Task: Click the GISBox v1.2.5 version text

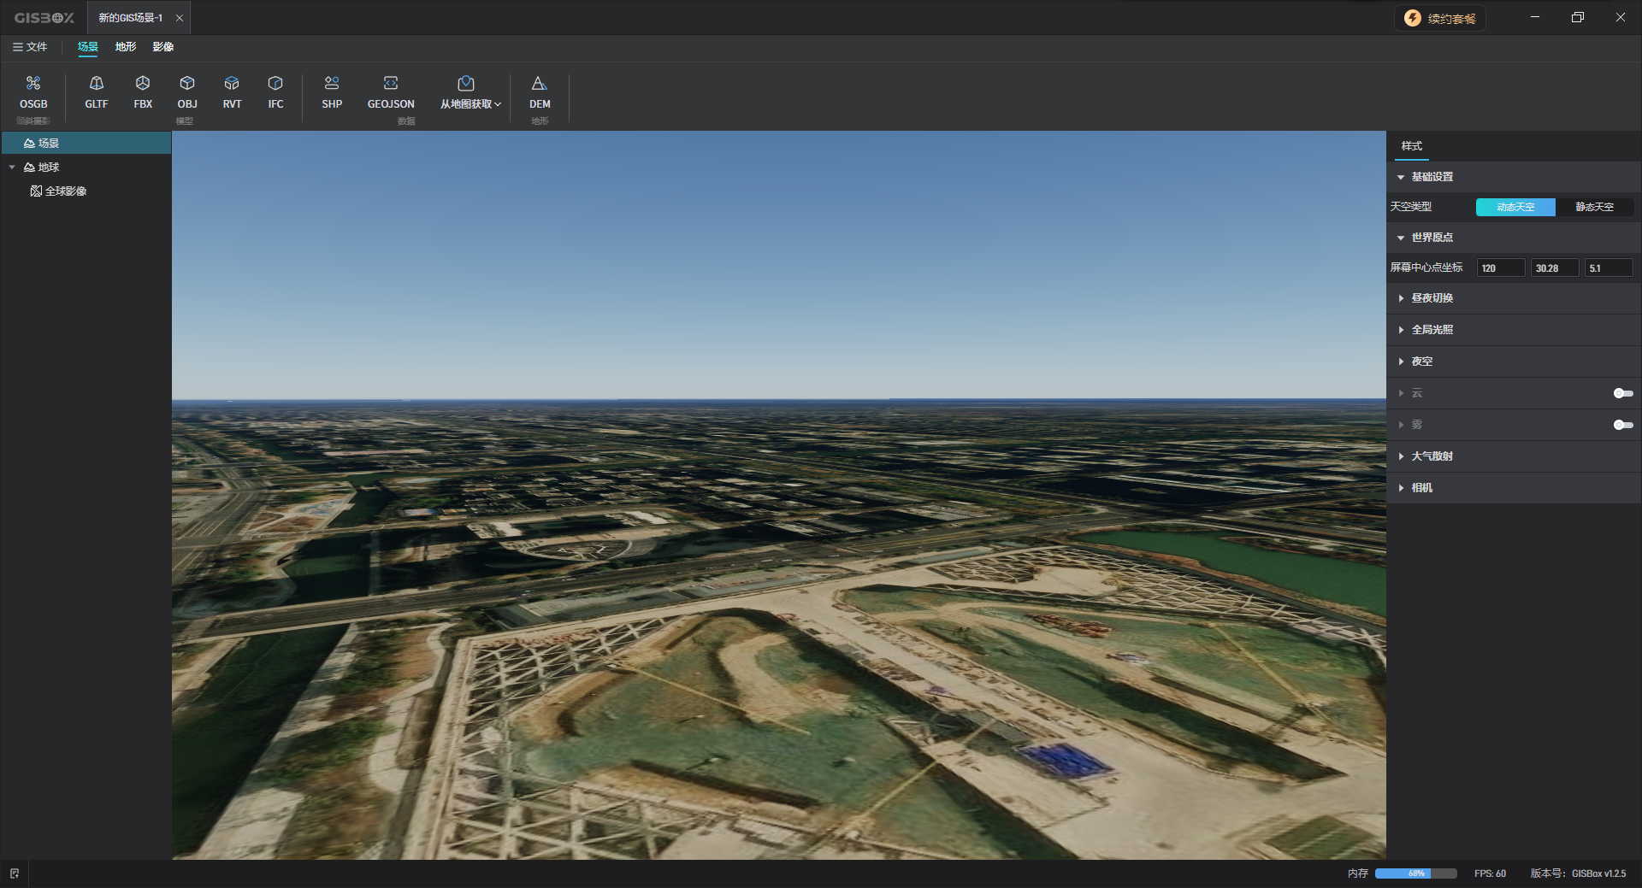Action: [1598, 873]
